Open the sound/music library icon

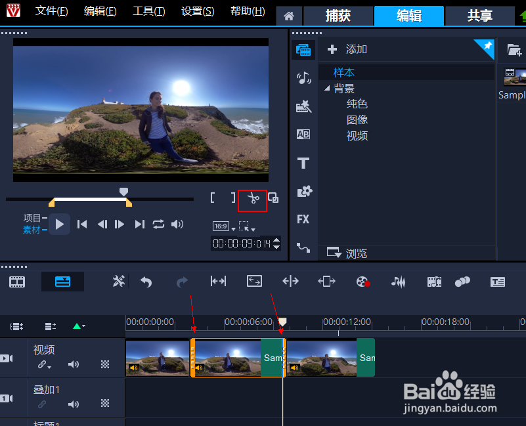pos(303,78)
